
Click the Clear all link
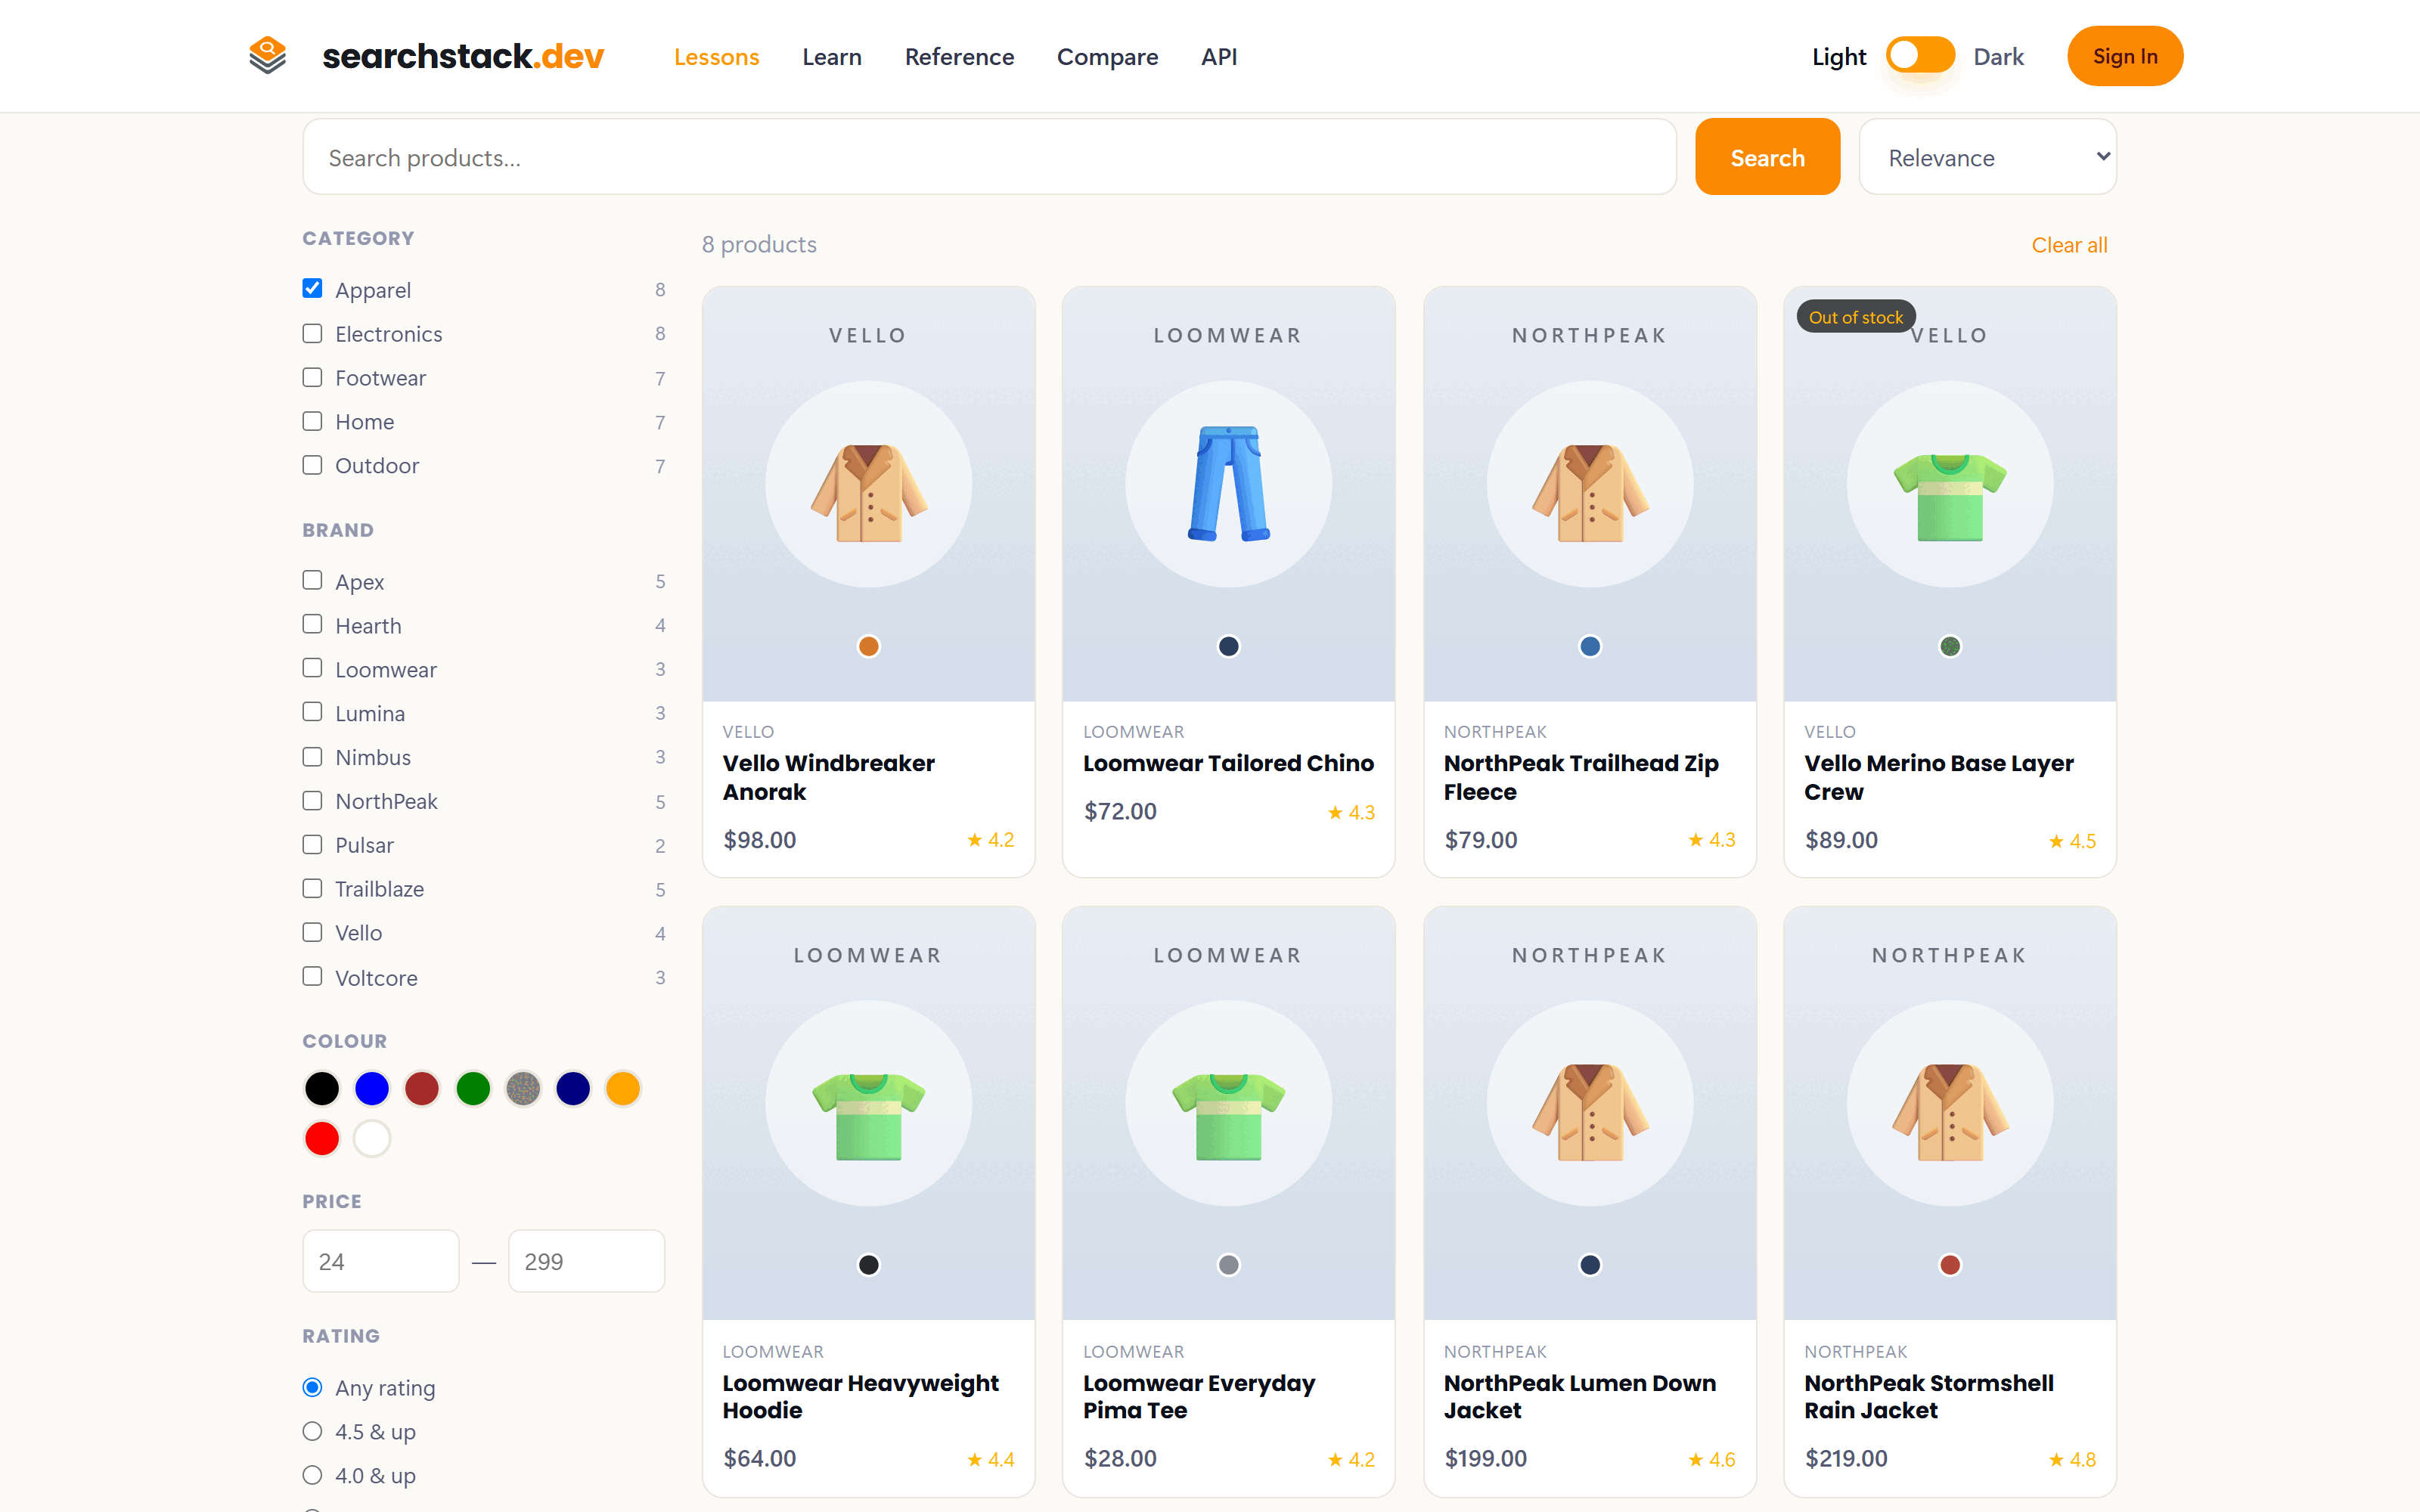pyautogui.click(x=2068, y=245)
